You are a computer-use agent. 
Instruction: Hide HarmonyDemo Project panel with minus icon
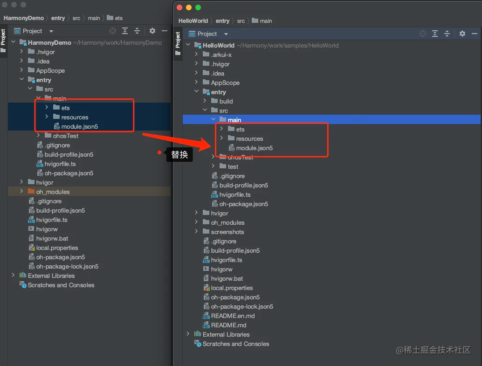[165, 31]
